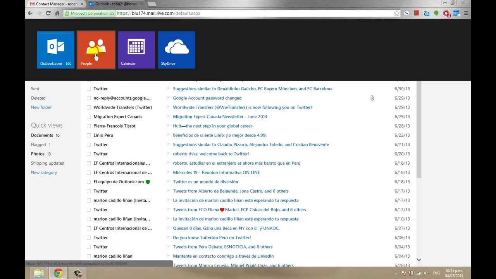Click the green trusted sender shield icon
The width and height of the screenshot is (496, 279).
click(148, 182)
